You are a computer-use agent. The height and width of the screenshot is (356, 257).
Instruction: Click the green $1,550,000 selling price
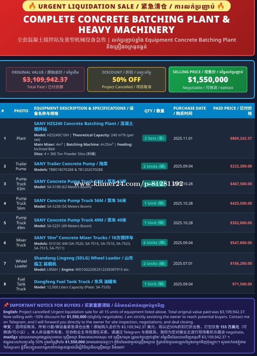click(208, 80)
